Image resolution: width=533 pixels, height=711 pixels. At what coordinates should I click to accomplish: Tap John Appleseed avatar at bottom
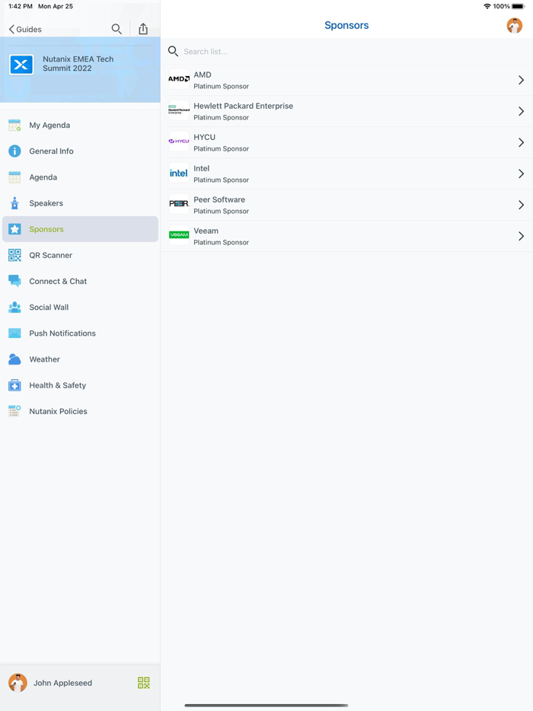coord(18,683)
